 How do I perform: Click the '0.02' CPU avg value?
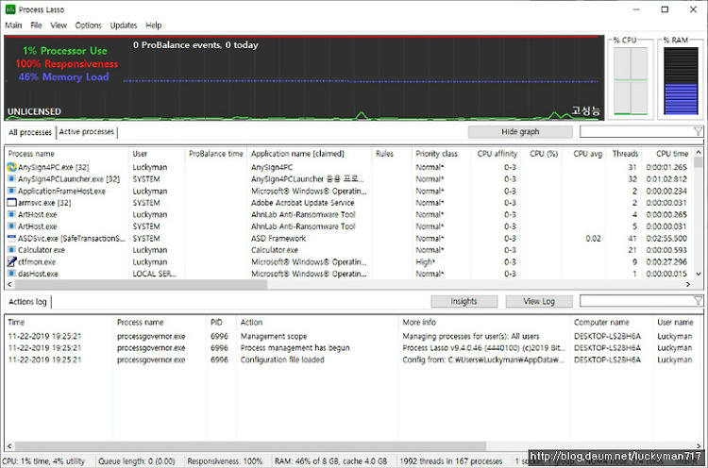click(593, 239)
